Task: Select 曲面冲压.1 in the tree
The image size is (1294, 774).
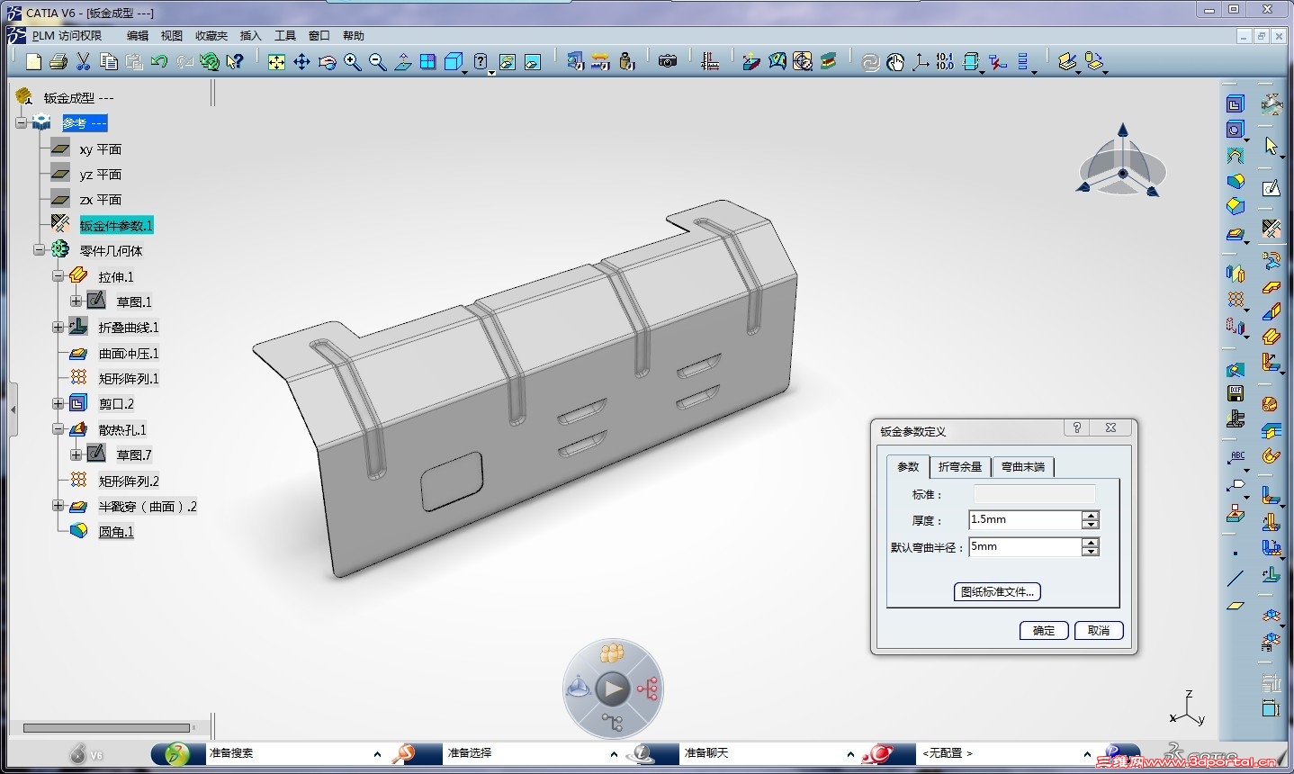Action: coord(129,354)
